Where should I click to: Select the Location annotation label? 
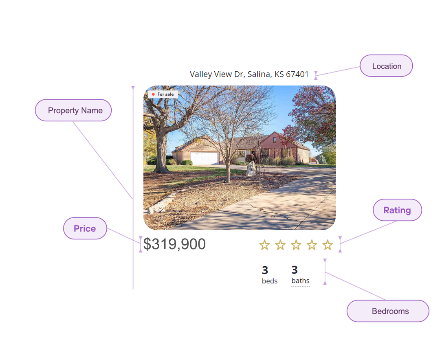click(386, 66)
